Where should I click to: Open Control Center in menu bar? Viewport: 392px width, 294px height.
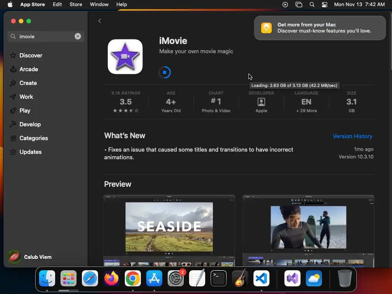click(325, 5)
